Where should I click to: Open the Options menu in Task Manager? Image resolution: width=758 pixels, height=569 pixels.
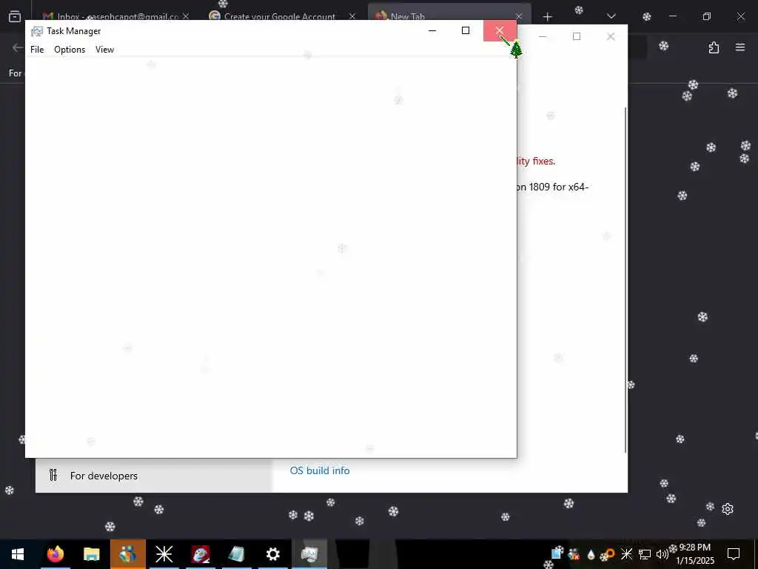[x=70, y=50]
